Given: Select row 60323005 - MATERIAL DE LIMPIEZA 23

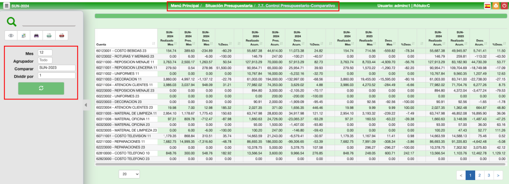Looking at the screenshot, I should 300,130.
